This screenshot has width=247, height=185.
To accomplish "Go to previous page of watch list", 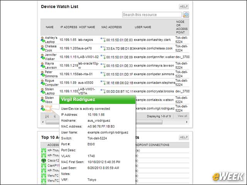I will (54, 116).
